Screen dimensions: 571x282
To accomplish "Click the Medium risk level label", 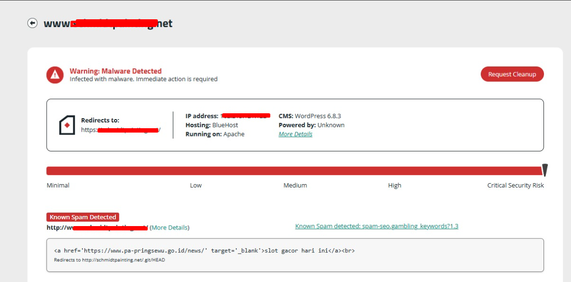I will click(295, 185).
